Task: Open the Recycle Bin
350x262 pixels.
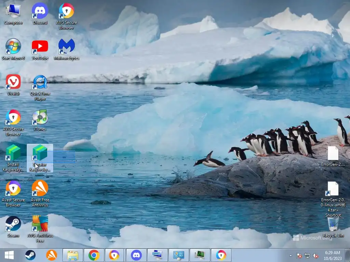Action: tap(333, 227)
